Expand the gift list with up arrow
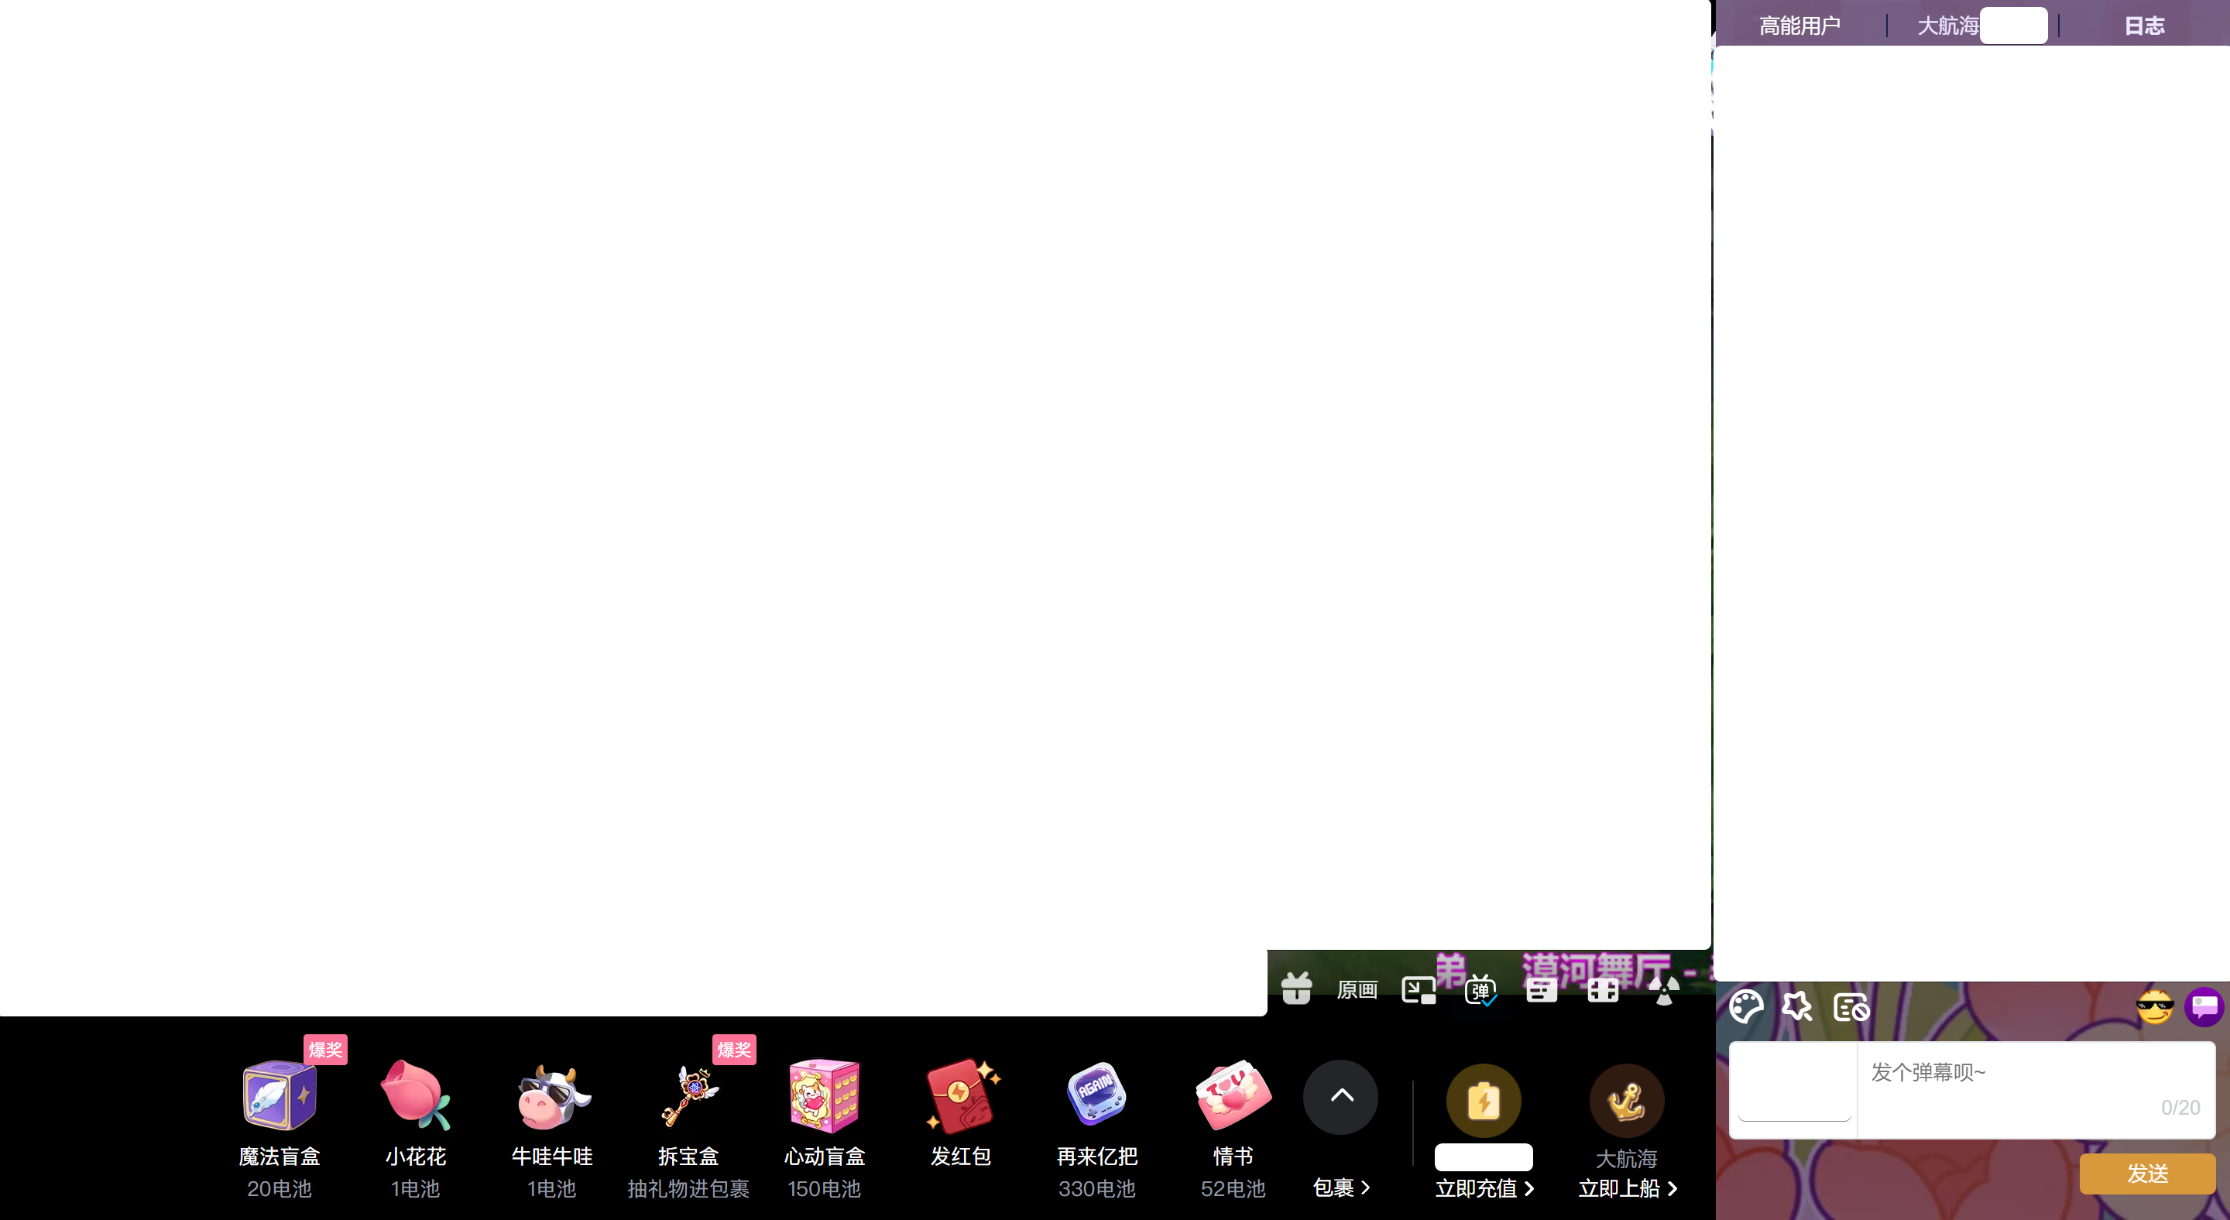The height and width of the screenshot is (1220, 2230). pos(1341,1096)
